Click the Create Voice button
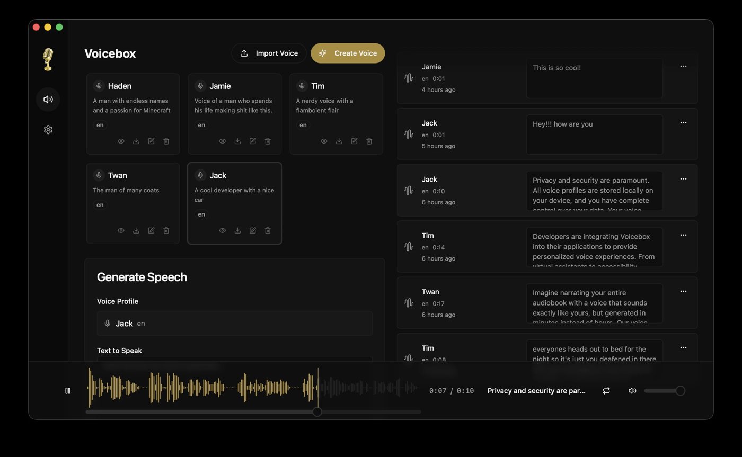This screenshot has height=457, width=742. [x=348, y=53]
